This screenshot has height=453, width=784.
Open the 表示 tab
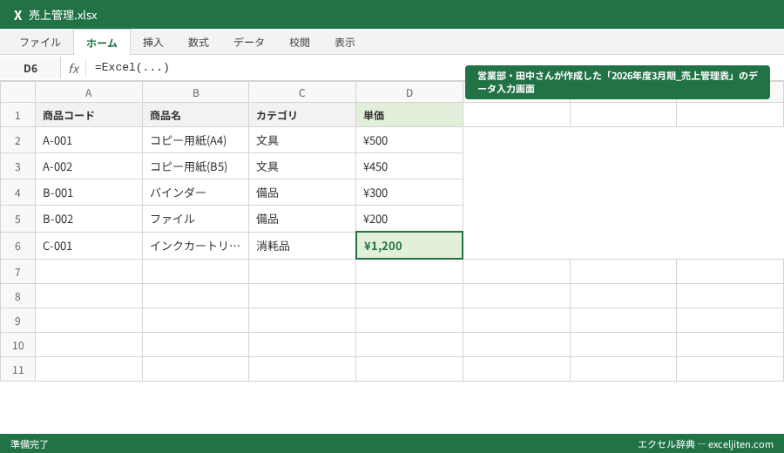tap(345, 43)
